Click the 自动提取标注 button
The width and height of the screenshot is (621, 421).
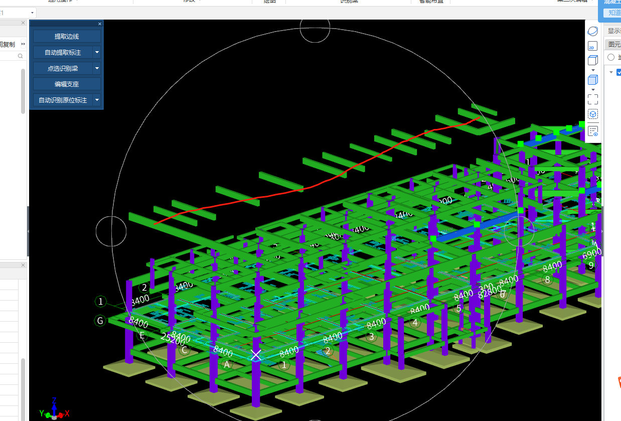(63, 52)
